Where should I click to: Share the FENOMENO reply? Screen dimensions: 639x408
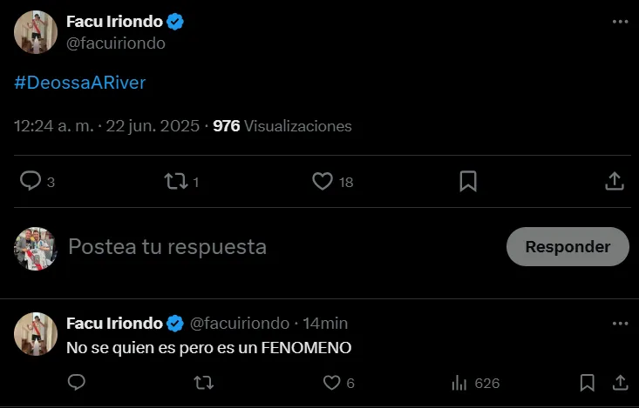tap(620, 383)
